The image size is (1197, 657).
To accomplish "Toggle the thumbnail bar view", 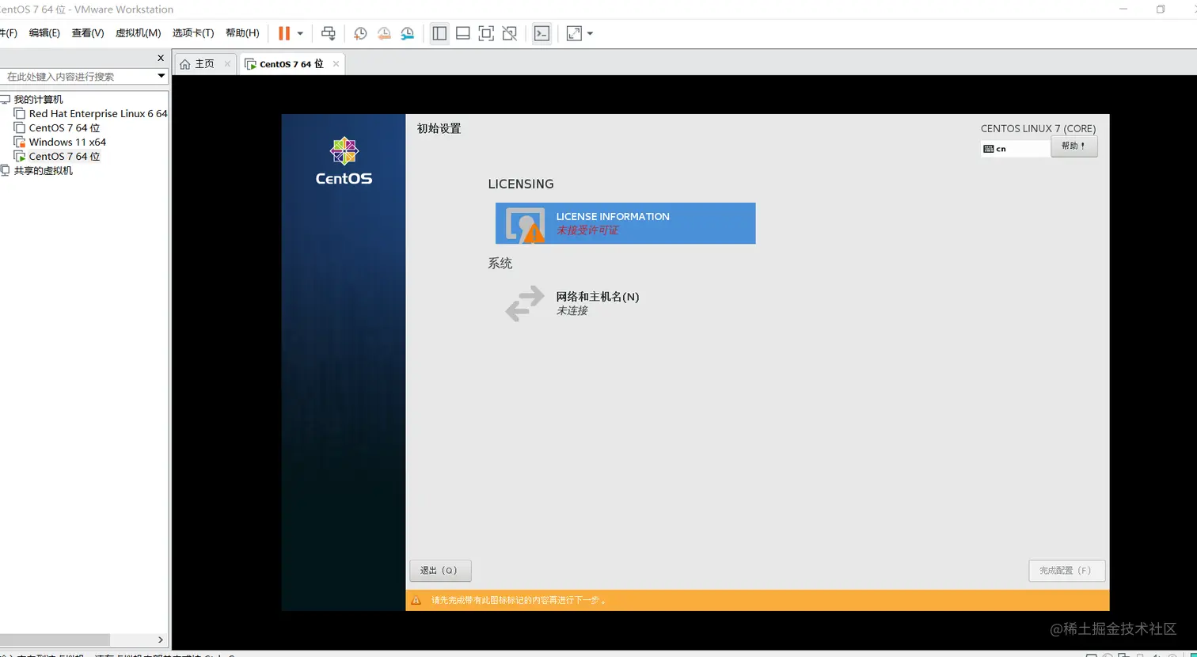I will 463,33.
